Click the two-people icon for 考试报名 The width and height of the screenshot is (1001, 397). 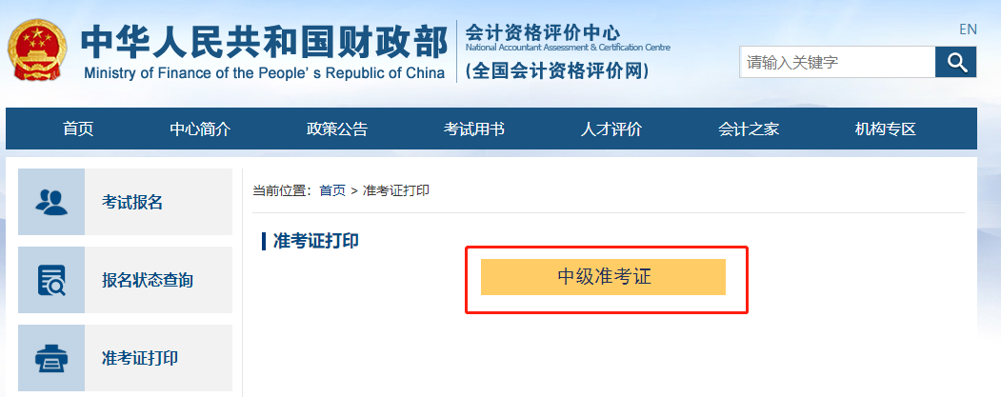[51, 202]
